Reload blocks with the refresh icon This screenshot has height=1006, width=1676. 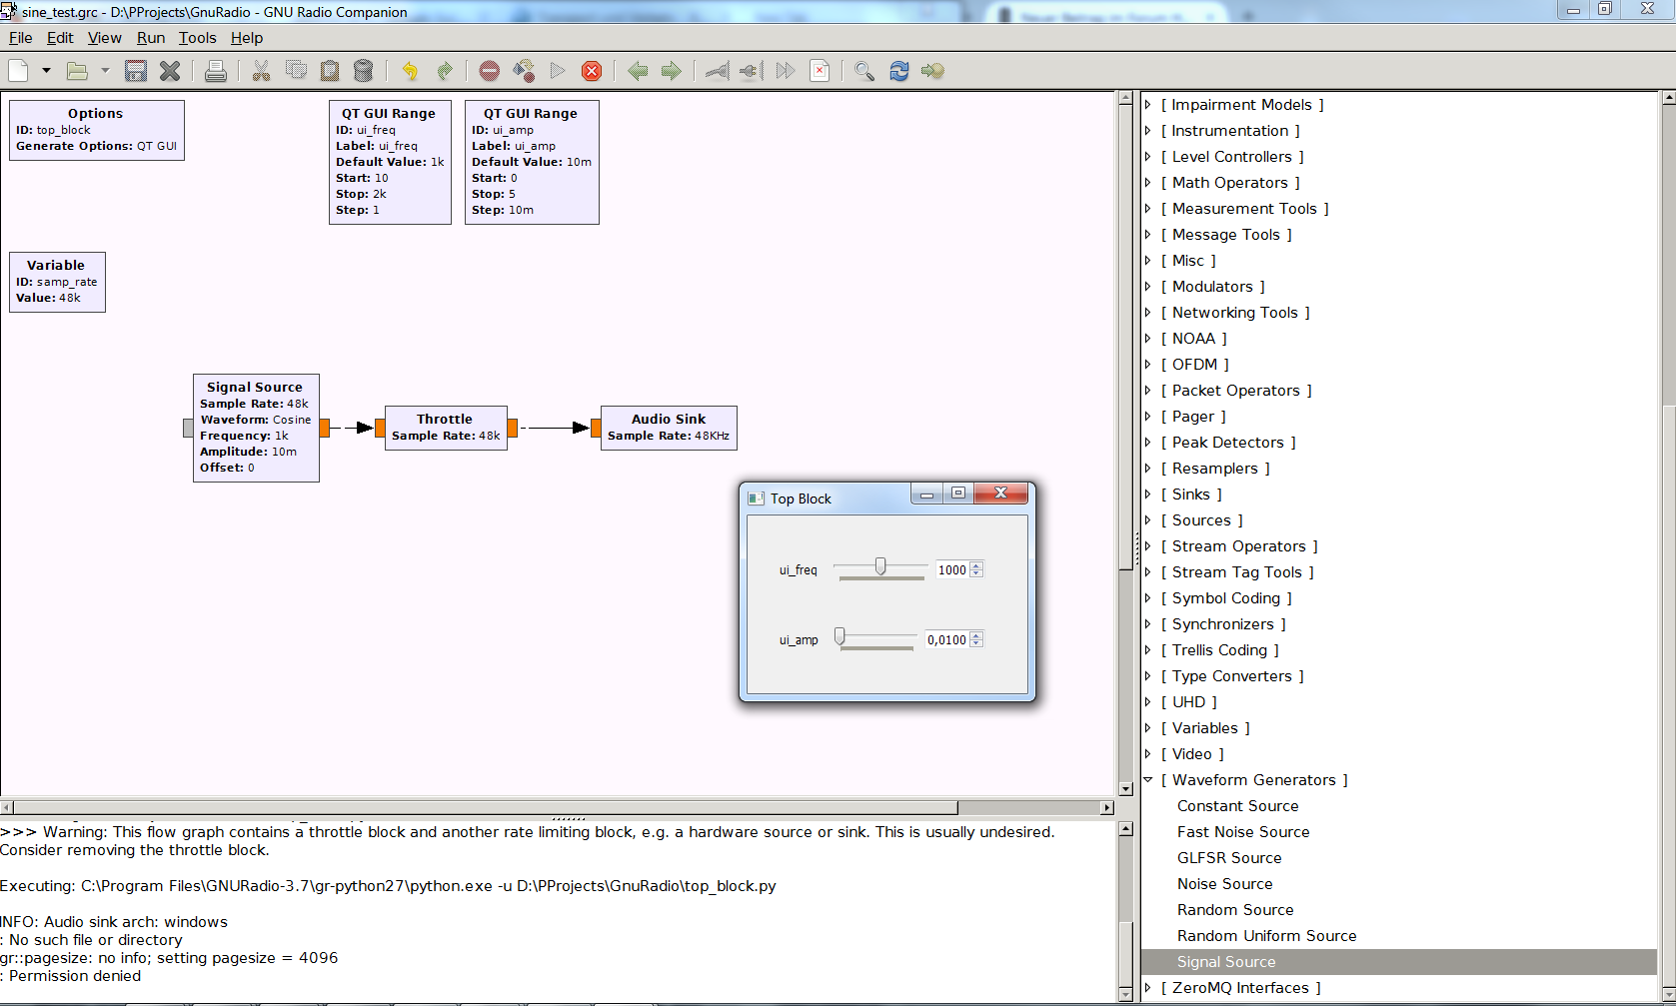tap(899, 71)
